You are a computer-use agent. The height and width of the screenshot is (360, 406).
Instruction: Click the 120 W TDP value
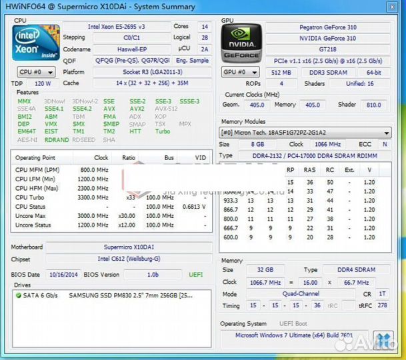pyautogui.click(x=43, y=83)
